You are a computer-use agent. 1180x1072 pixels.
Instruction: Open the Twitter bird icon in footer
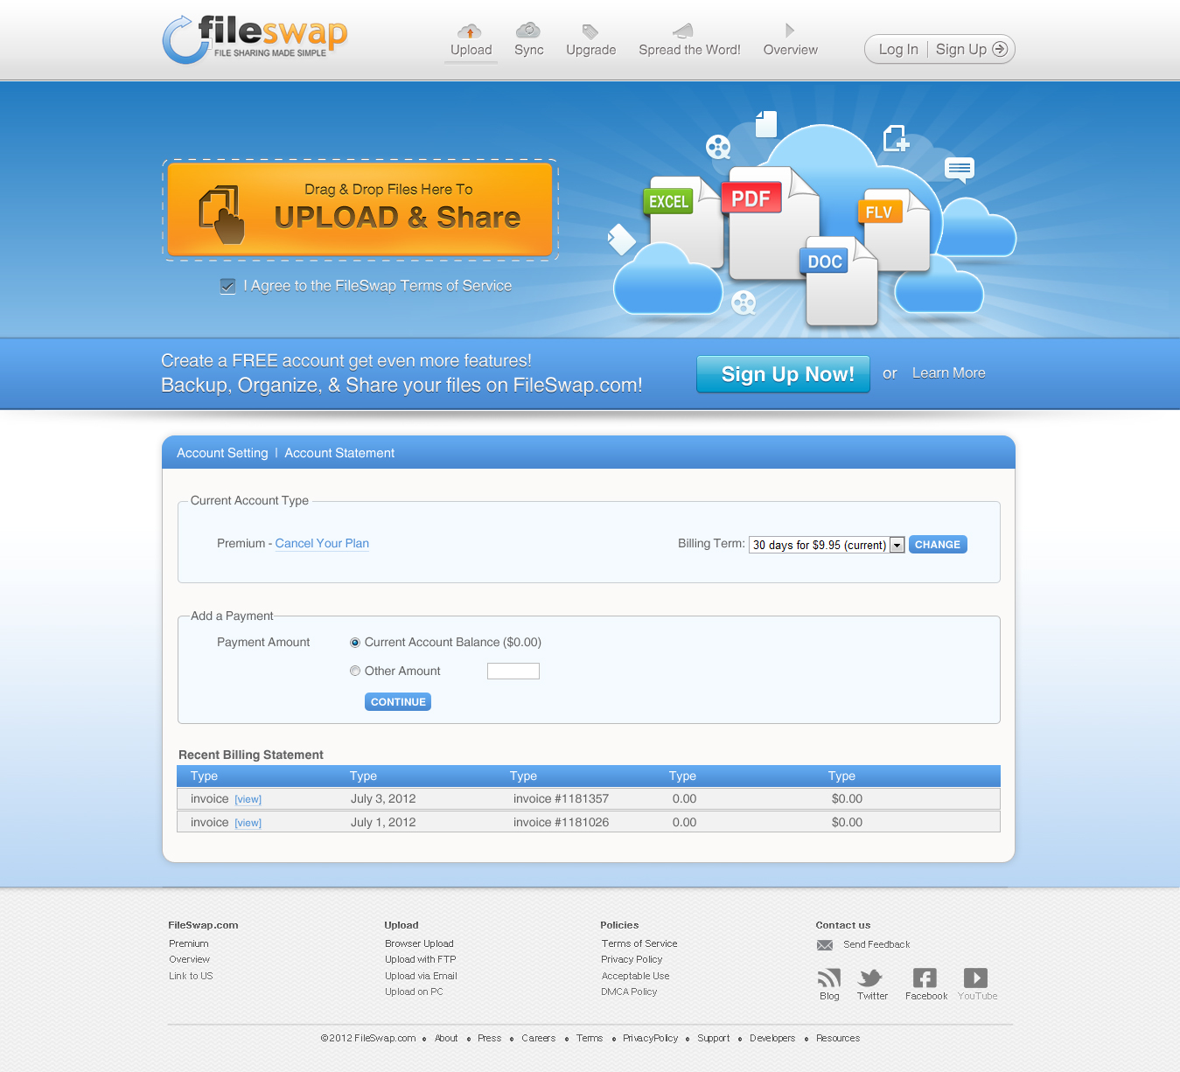coord(871,978)
